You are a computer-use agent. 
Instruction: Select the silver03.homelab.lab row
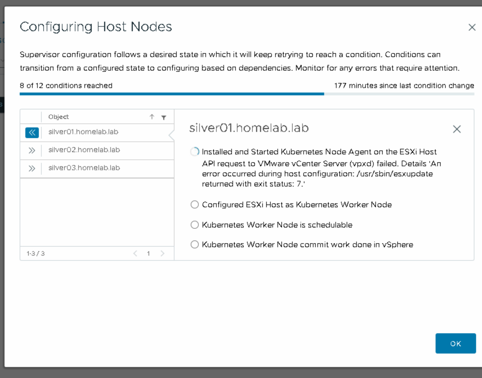[84, 168]
